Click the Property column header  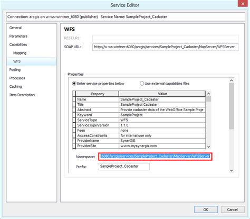[x=98, y=94]
